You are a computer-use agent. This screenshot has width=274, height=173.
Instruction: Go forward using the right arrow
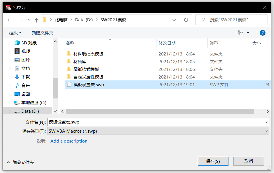pos(20,20)
